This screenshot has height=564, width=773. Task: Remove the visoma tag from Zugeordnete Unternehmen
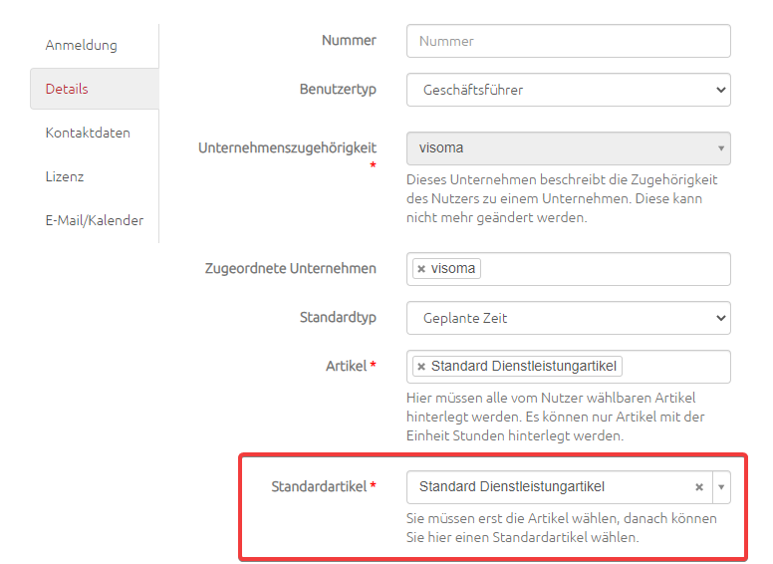point(421,269)
